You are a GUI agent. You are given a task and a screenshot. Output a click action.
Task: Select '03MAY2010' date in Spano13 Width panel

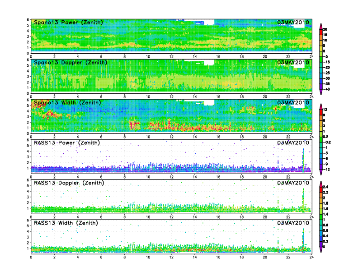(293, 102)
